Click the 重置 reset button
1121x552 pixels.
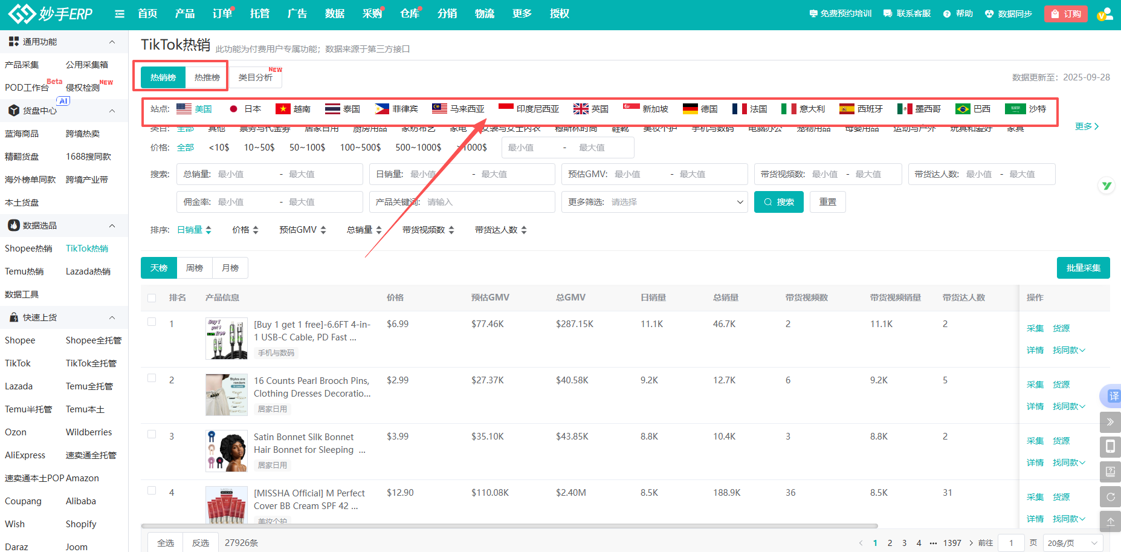coord(828,202)
